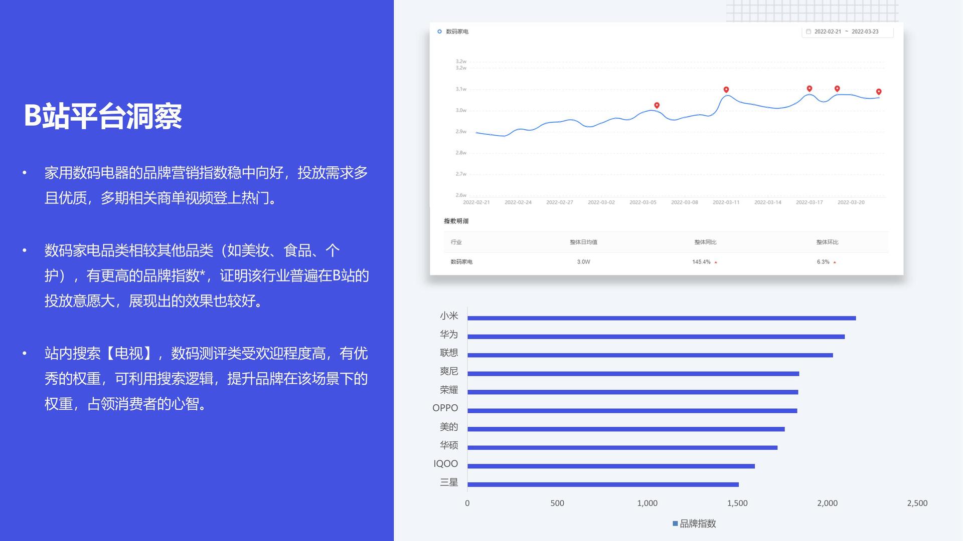Click the first red pin near 2022-03-05
Screen dimensions: 963x541
[x=657, y=105]
